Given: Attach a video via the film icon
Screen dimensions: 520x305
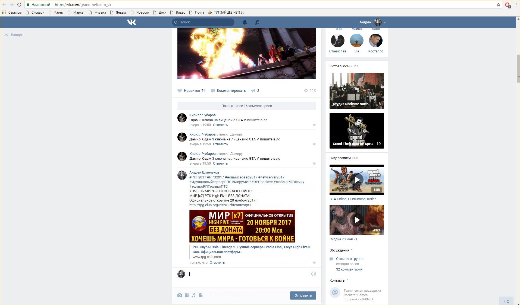Looking at the screenshot, I should click(187, 295).
